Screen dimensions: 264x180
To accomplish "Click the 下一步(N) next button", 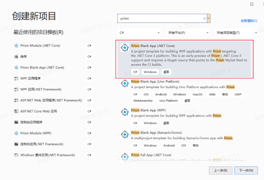I will click(x=246, y=170).
